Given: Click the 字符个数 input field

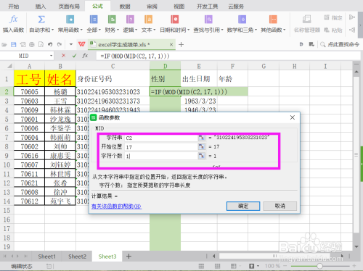Looking at the screenshot, I should coord(161,156).
